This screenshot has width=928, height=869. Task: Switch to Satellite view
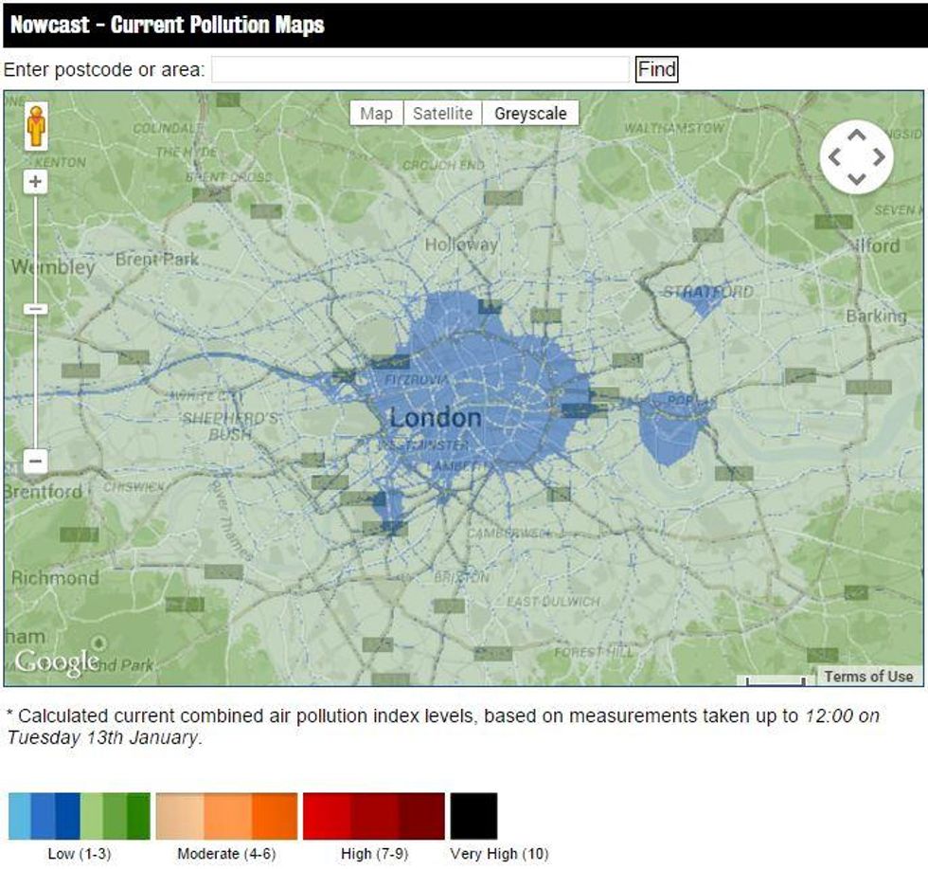coord(442,114)
